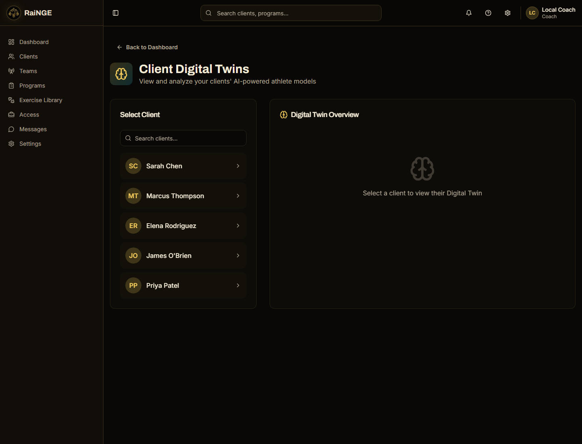Click the Dashboard grid icon in sidebar
This screenshot has height=444, width=582.
click(11, 42)
